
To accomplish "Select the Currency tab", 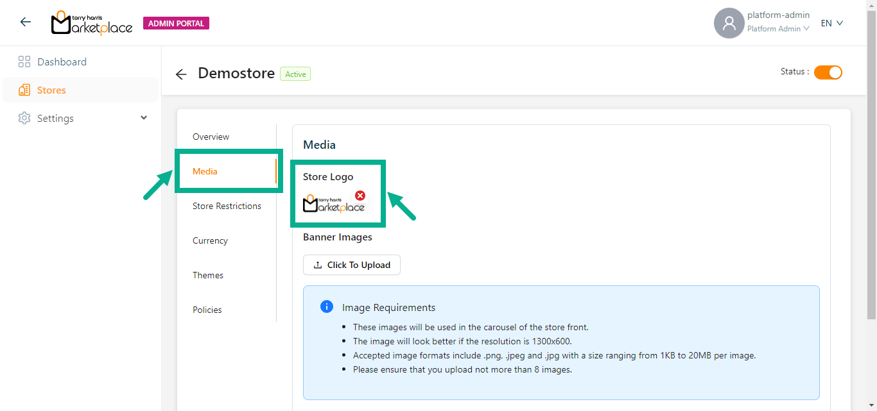I will (x=210, y=240).
